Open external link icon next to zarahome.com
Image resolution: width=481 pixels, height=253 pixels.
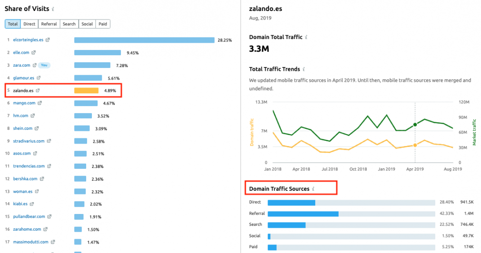pyautogui.click(x=45, y=229)
